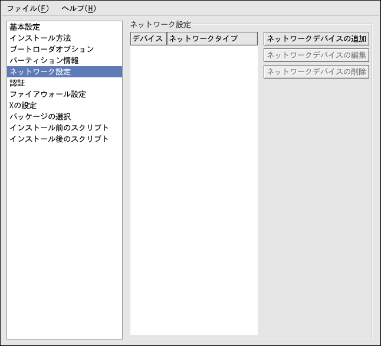
Task: Switch to the 認証 section
Action: 18,83
